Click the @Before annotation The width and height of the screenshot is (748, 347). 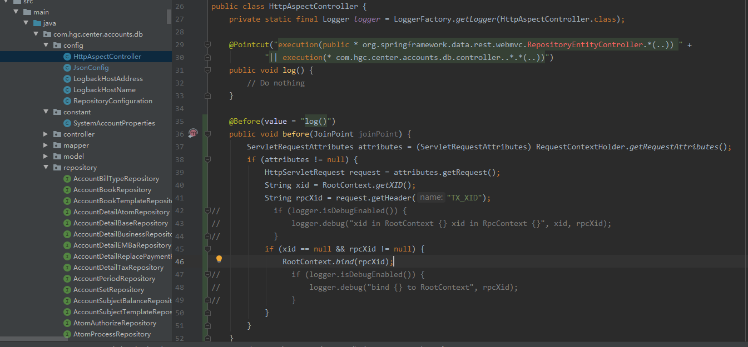pyautogui.click(x=245, y=121)
